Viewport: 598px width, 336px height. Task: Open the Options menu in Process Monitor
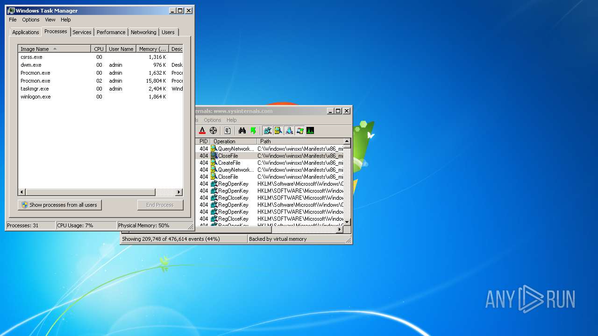(x=213, y=120)
